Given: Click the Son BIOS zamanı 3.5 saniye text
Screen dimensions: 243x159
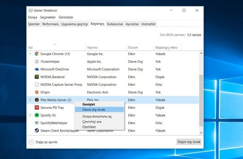Looking at the screenshot, I should [180, 35].
